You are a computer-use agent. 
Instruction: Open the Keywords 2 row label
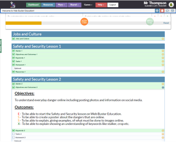[20, 131]
